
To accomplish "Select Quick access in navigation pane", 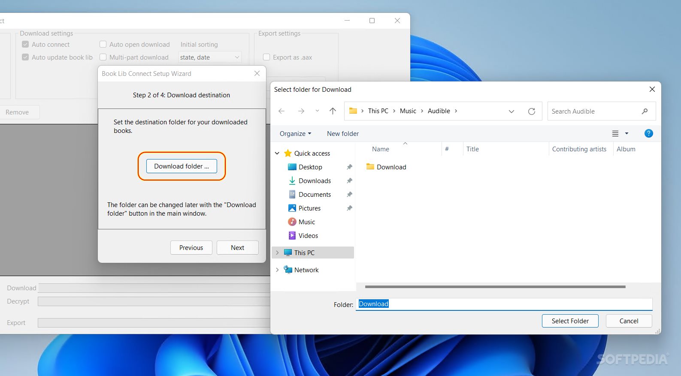I will pyautogui.click(x=312, y=153).
